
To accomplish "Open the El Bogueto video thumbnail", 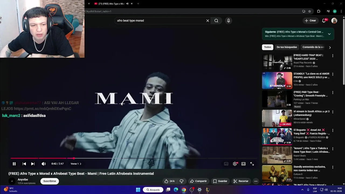I will (277, 137).
